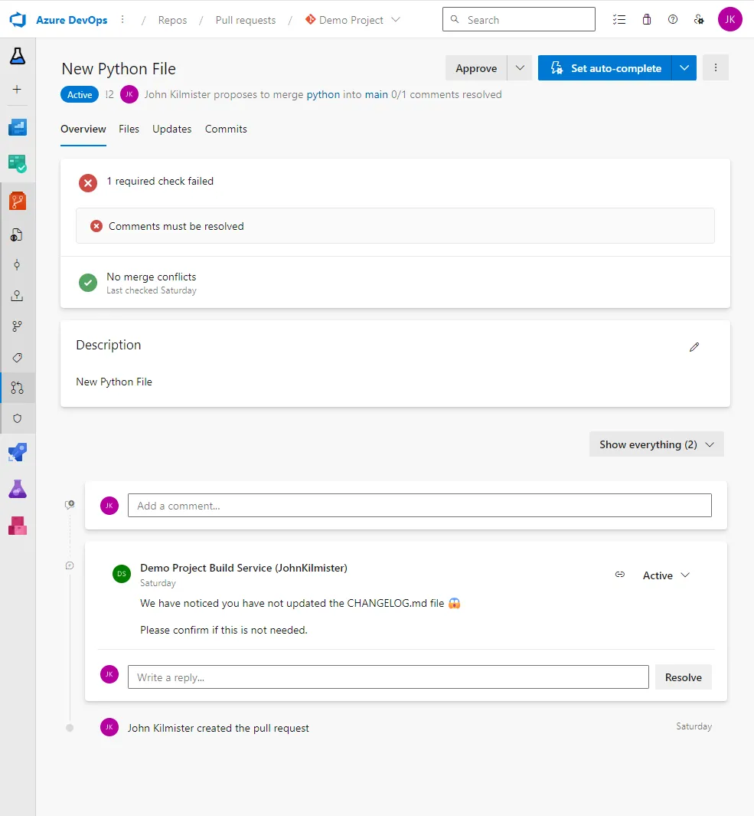This screenshot has height=816, width=754.
Task: Click the Active status badge
Action: click(80, 95)
